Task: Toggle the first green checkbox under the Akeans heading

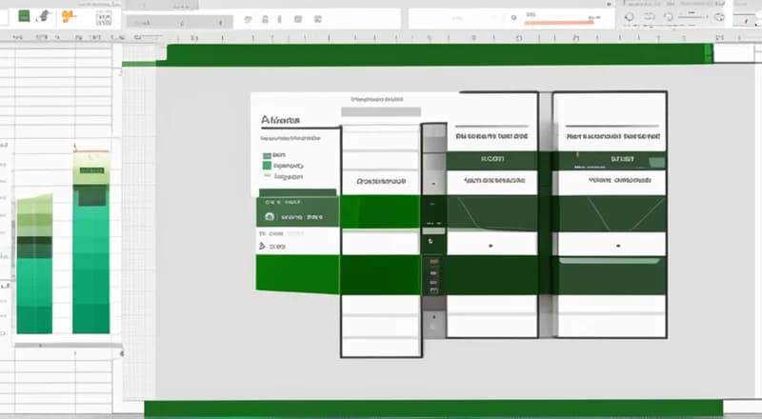Action: pos(267,153)
